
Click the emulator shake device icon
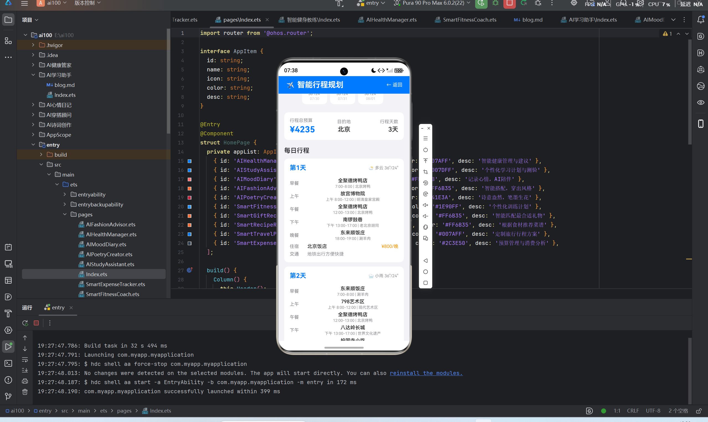tap(425, 227)
